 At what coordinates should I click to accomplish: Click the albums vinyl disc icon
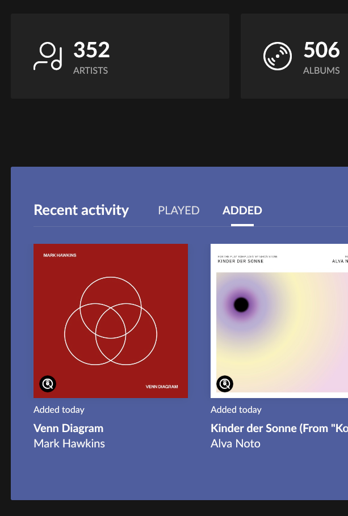click(x=278, y=57)
